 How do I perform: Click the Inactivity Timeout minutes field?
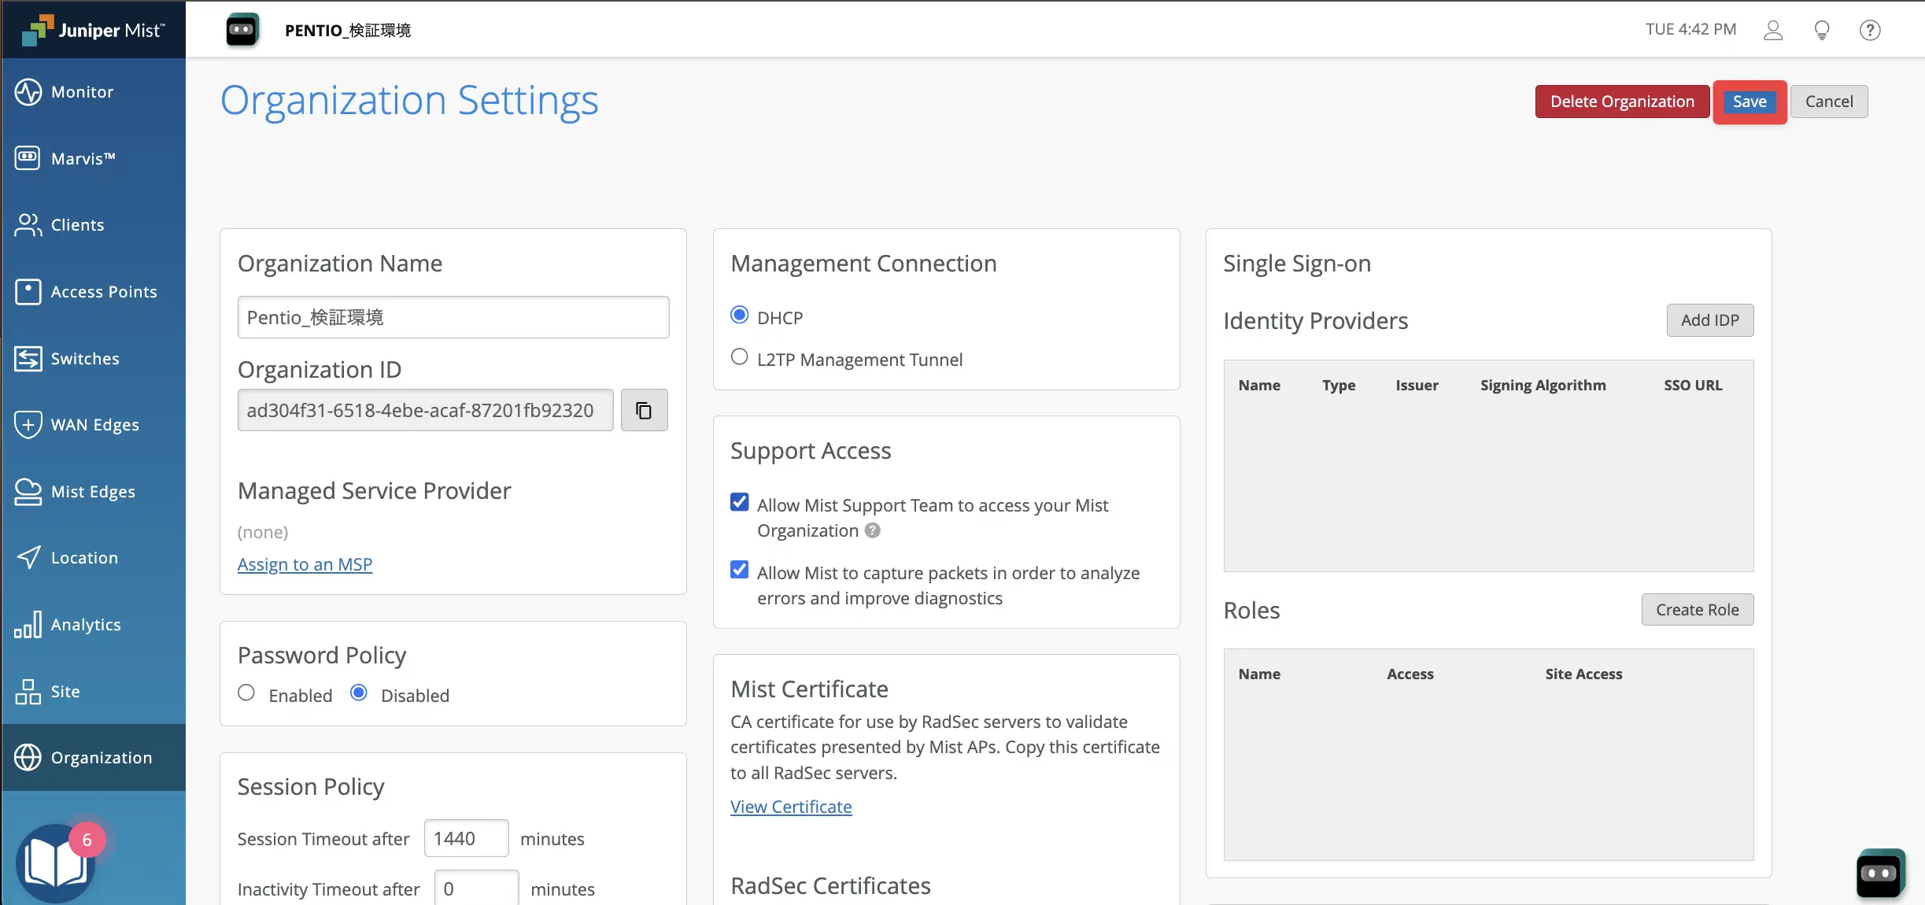click(476, 888)
